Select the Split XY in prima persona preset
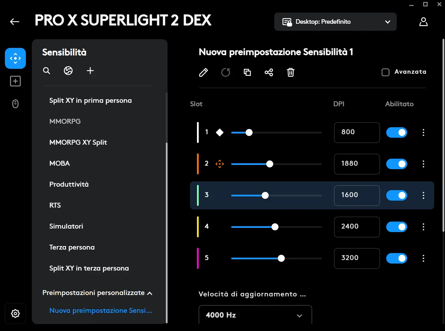 (x=91, y=101)
